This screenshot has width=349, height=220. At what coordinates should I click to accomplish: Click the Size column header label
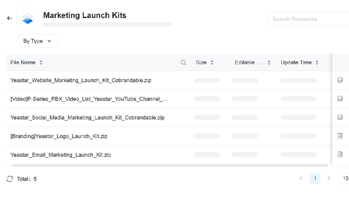coord(201,62)
